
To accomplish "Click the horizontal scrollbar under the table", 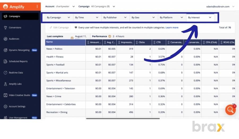I will pyautogui.click(x=123, y=118).
